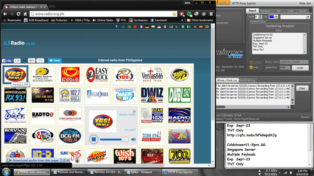
Task: Switch to the SSH tab in Injector
Action: (x=279, y=11)
